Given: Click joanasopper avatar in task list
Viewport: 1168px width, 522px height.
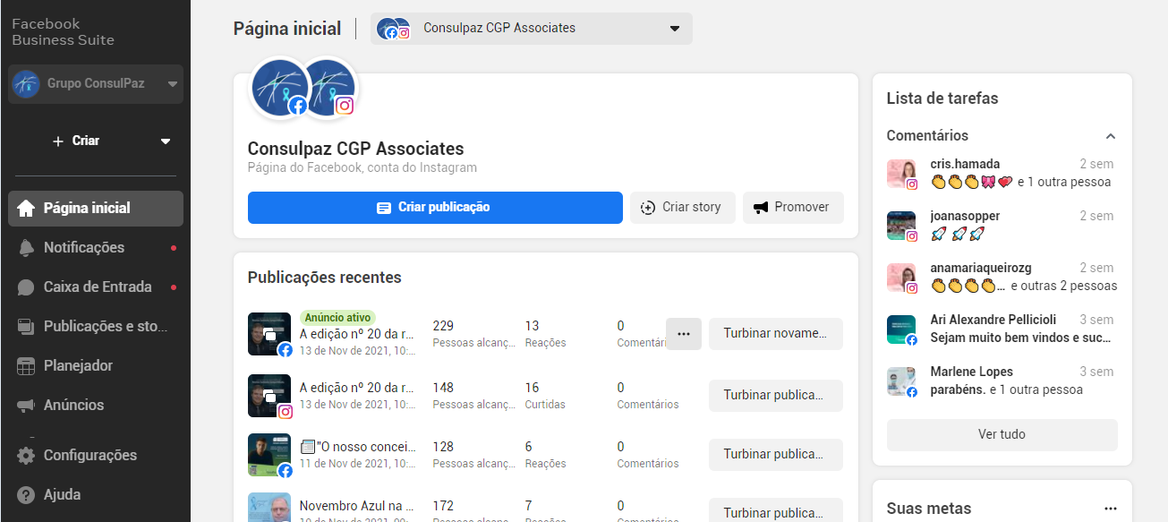Looking at the screenshot, I should point(901,227).
